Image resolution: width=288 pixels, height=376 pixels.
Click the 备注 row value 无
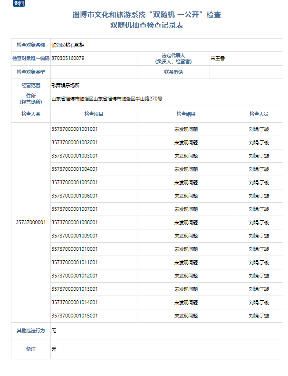coord(54,349)
